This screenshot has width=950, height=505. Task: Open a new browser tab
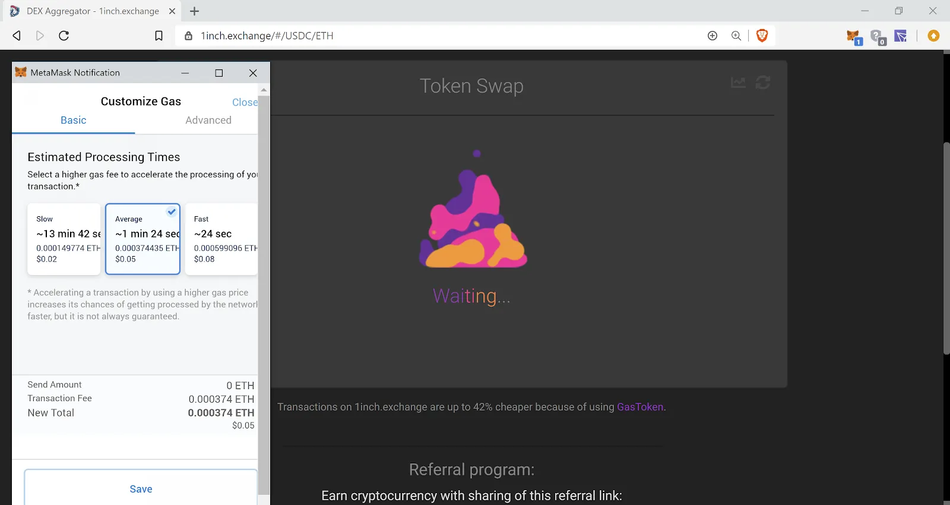[194, 11]
